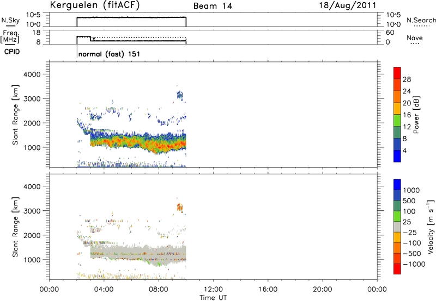Click the '-25' tick on the velocity colorbar

pyautogui.click(x=410, y=232)
